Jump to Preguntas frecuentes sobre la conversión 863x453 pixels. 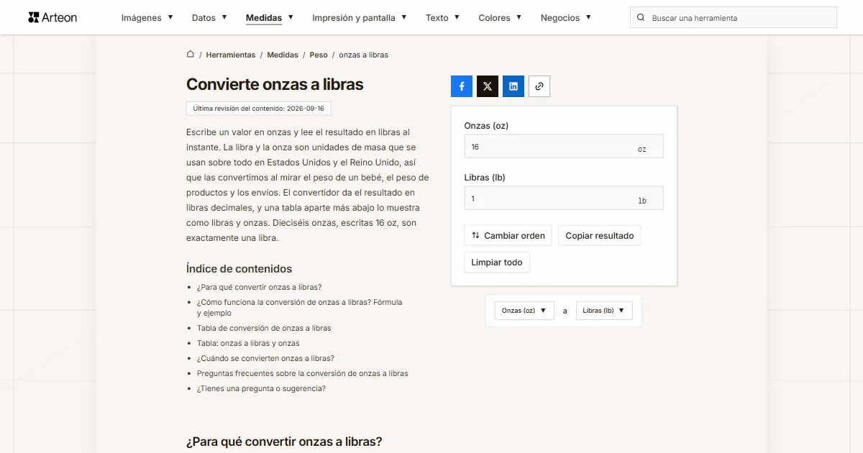click(303, 373)
